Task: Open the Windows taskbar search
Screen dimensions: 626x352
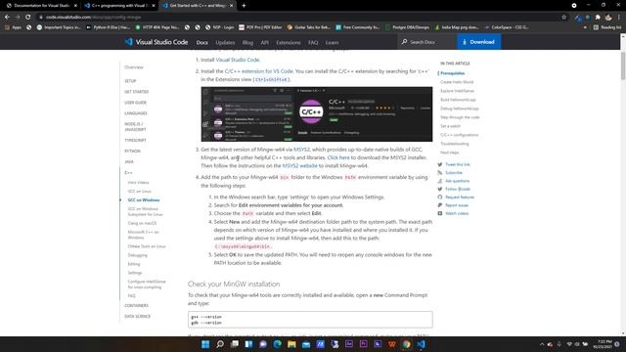Action: pos(219,344)
